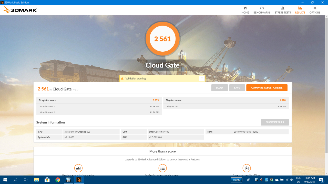The image size is (328, 184).
Task: Open Microsoft Store from taskbar
Action: [47, 180]
